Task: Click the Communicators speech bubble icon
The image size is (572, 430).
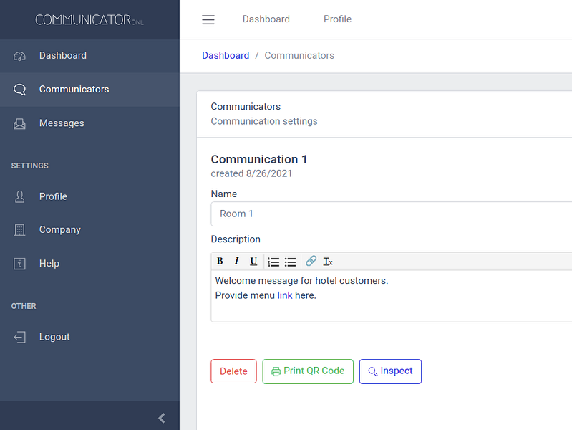Action: 20,90
